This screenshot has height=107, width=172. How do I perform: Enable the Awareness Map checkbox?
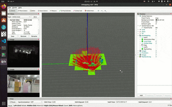pyautogui.click(x=156, y=39)
